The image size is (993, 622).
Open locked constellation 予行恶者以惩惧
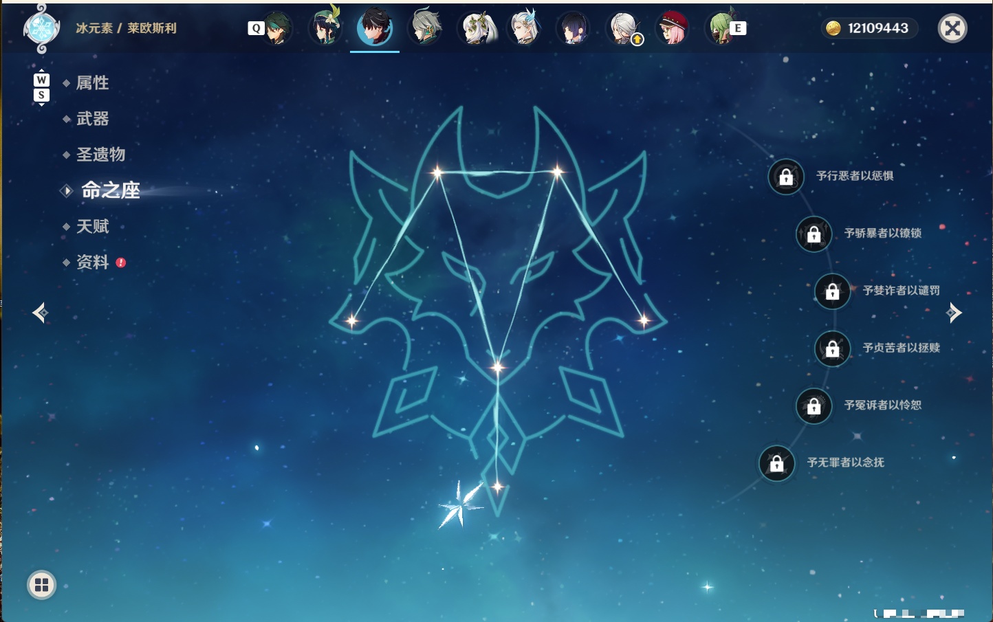pos(786,177)
